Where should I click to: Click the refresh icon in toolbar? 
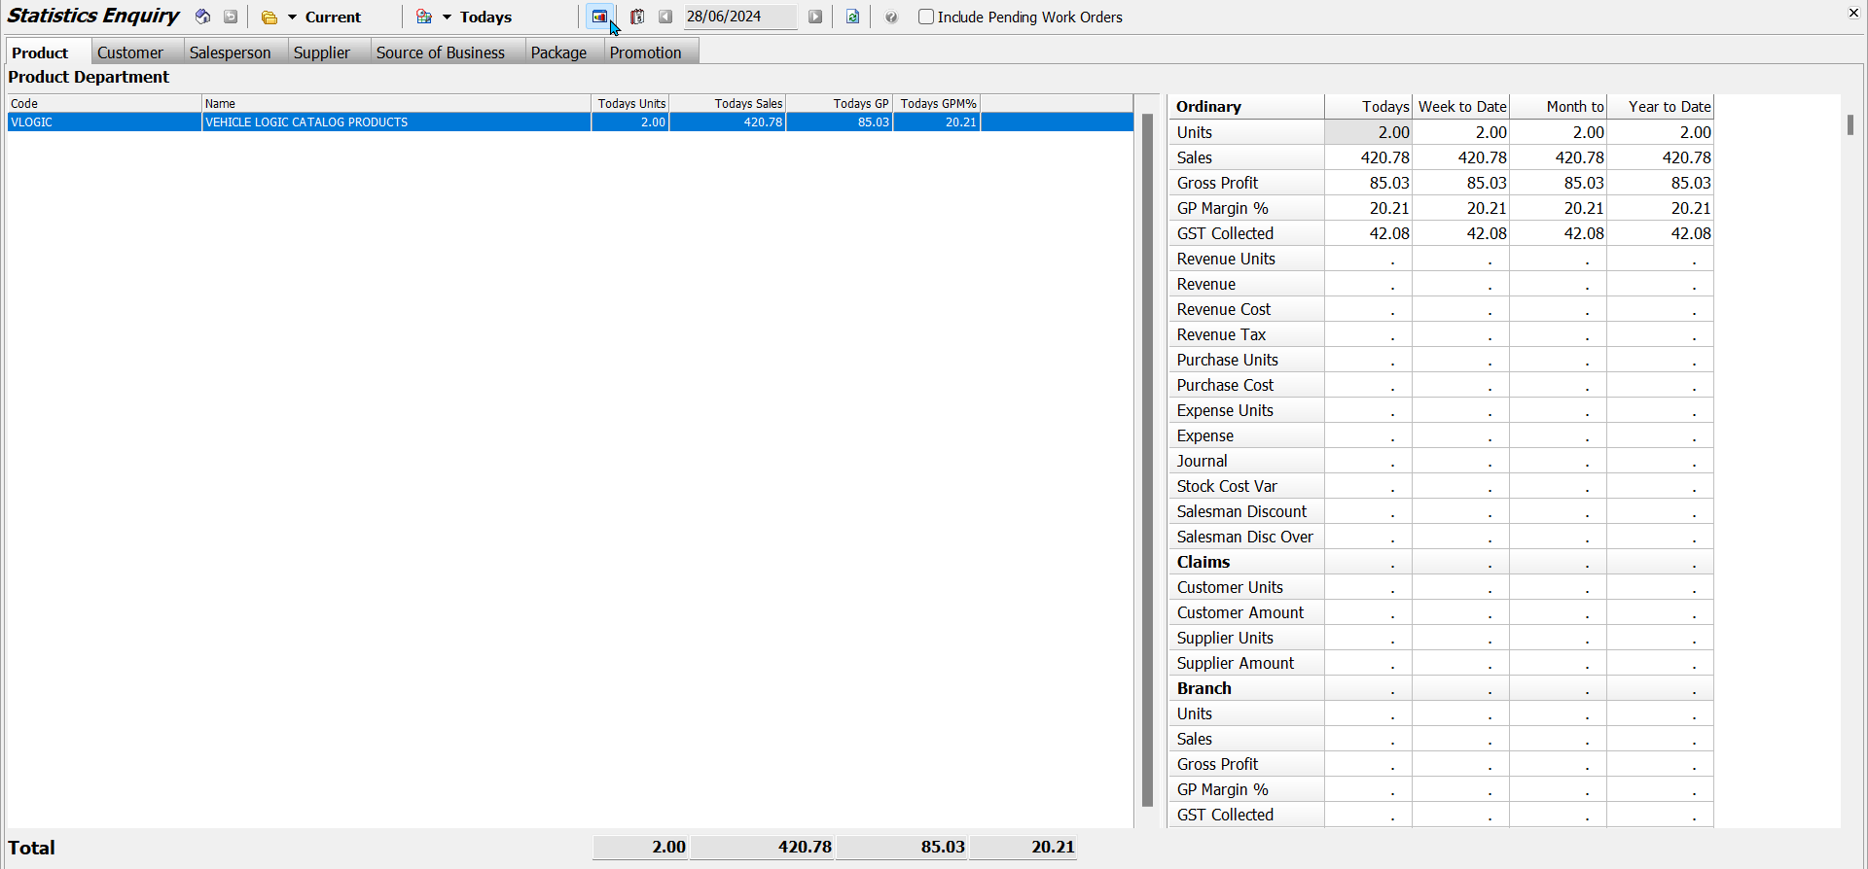(852, 17)
